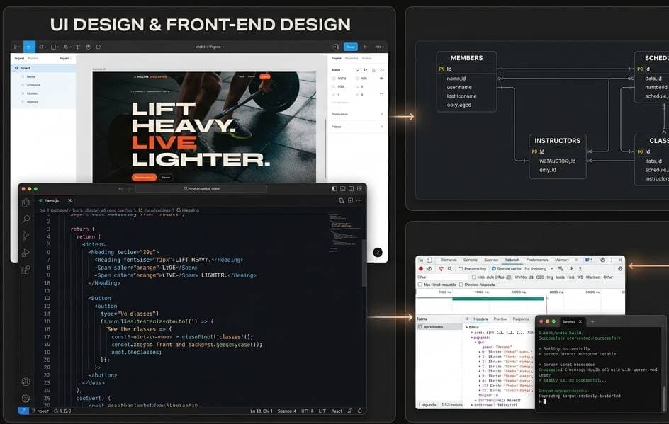The image size is (669, 424).
Task: Switch to the Elements tab in DevTools
Action: tap(449, 260)
